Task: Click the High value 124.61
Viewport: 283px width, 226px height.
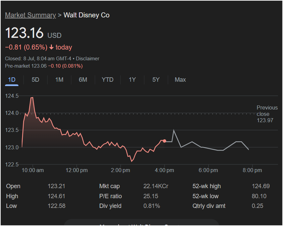Action: (56, 196)
